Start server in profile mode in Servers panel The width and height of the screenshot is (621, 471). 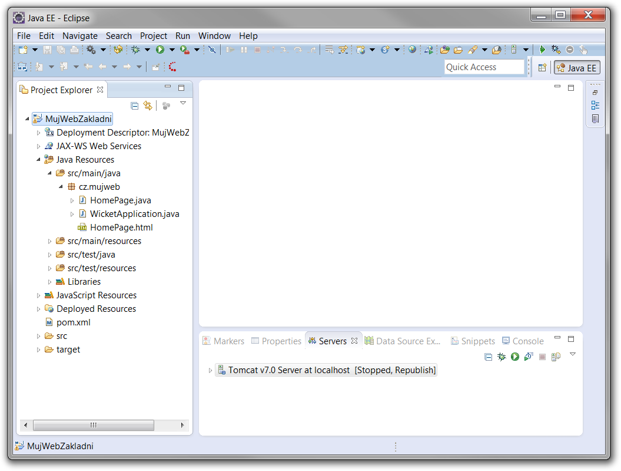pyautogui.click(x=529, y=357)
